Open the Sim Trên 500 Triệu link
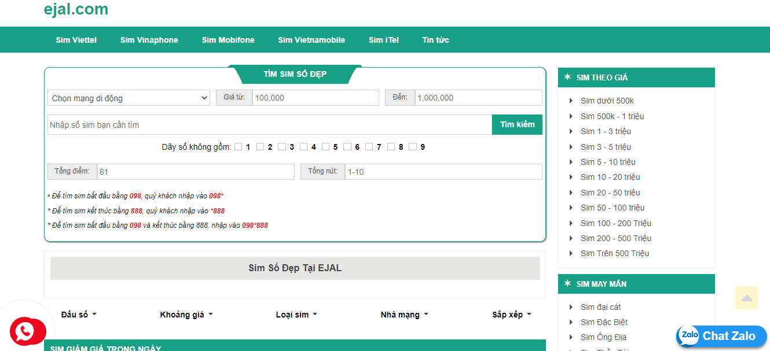Image resolution: width=770 pixels, height=351 pixels. click(x=615, y=253)
